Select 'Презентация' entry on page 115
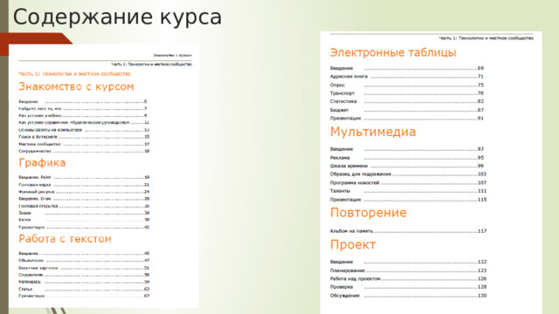The width and height of the screenshot is (559, 314). click(408, 200)
